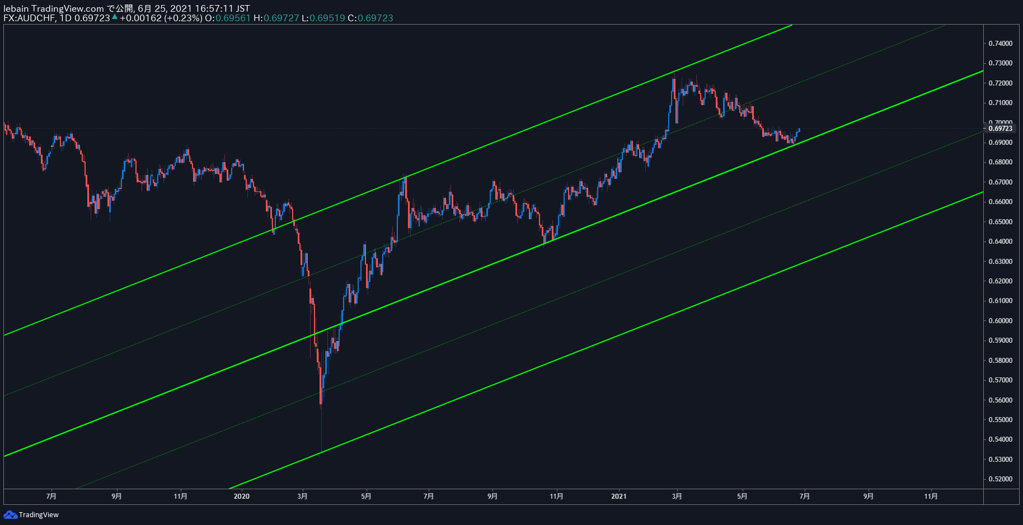1023x525 pixels.
Task: Click the 0.68000 price axis label
Action: point(1001,162)
